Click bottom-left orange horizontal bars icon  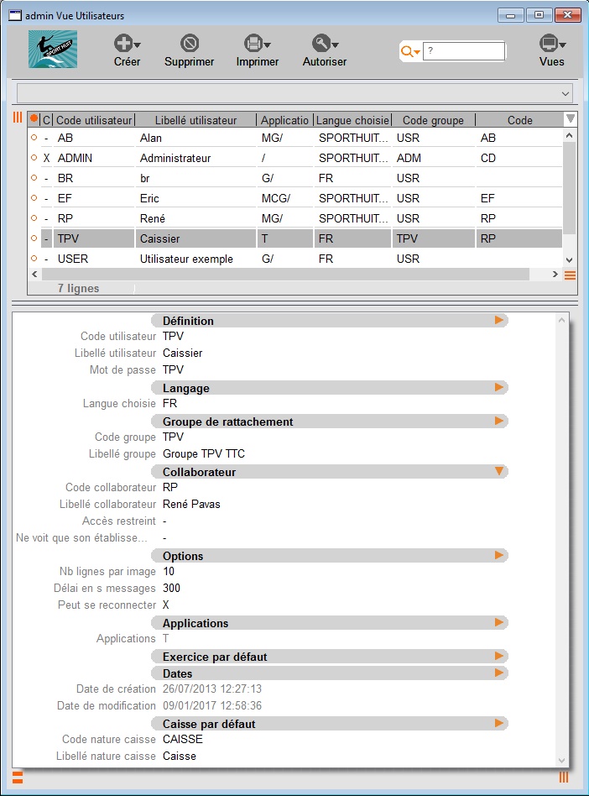[18, 778]
